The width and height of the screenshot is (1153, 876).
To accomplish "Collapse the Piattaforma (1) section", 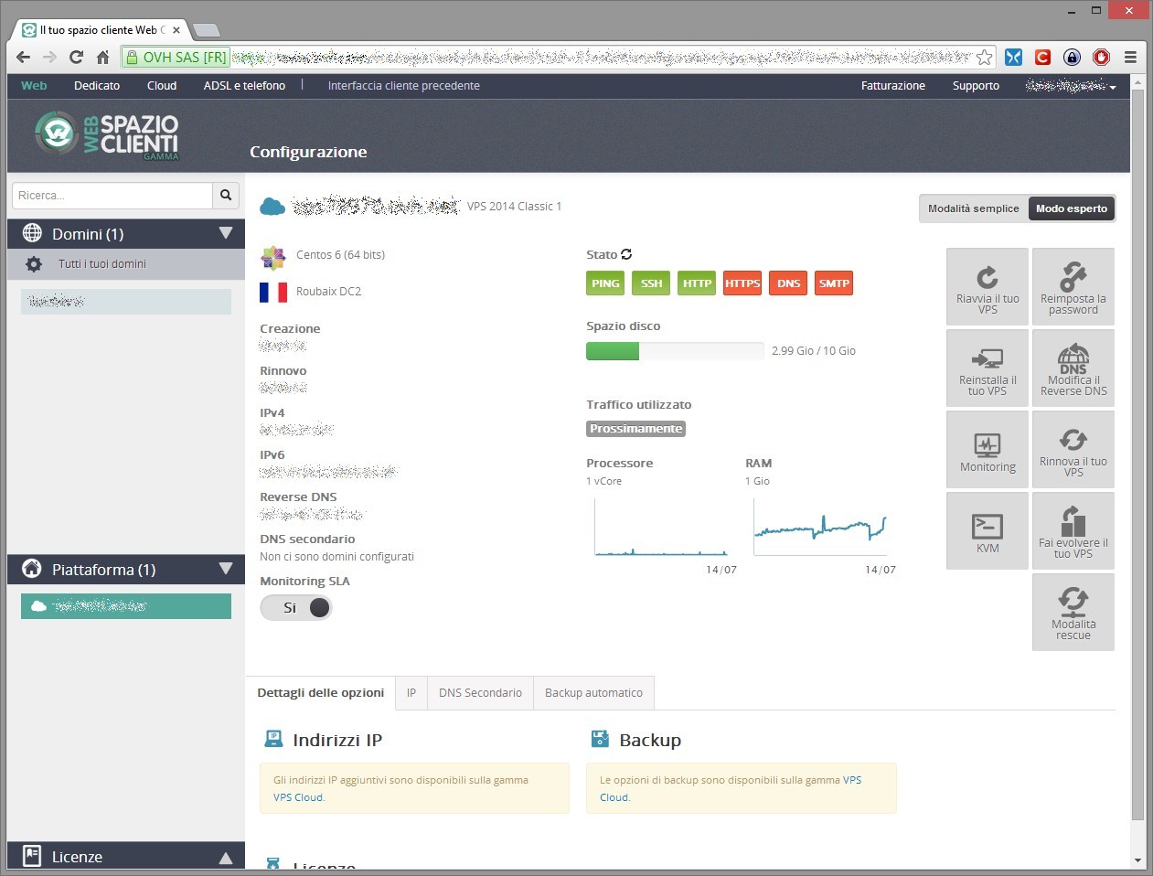I will point(226,569).
